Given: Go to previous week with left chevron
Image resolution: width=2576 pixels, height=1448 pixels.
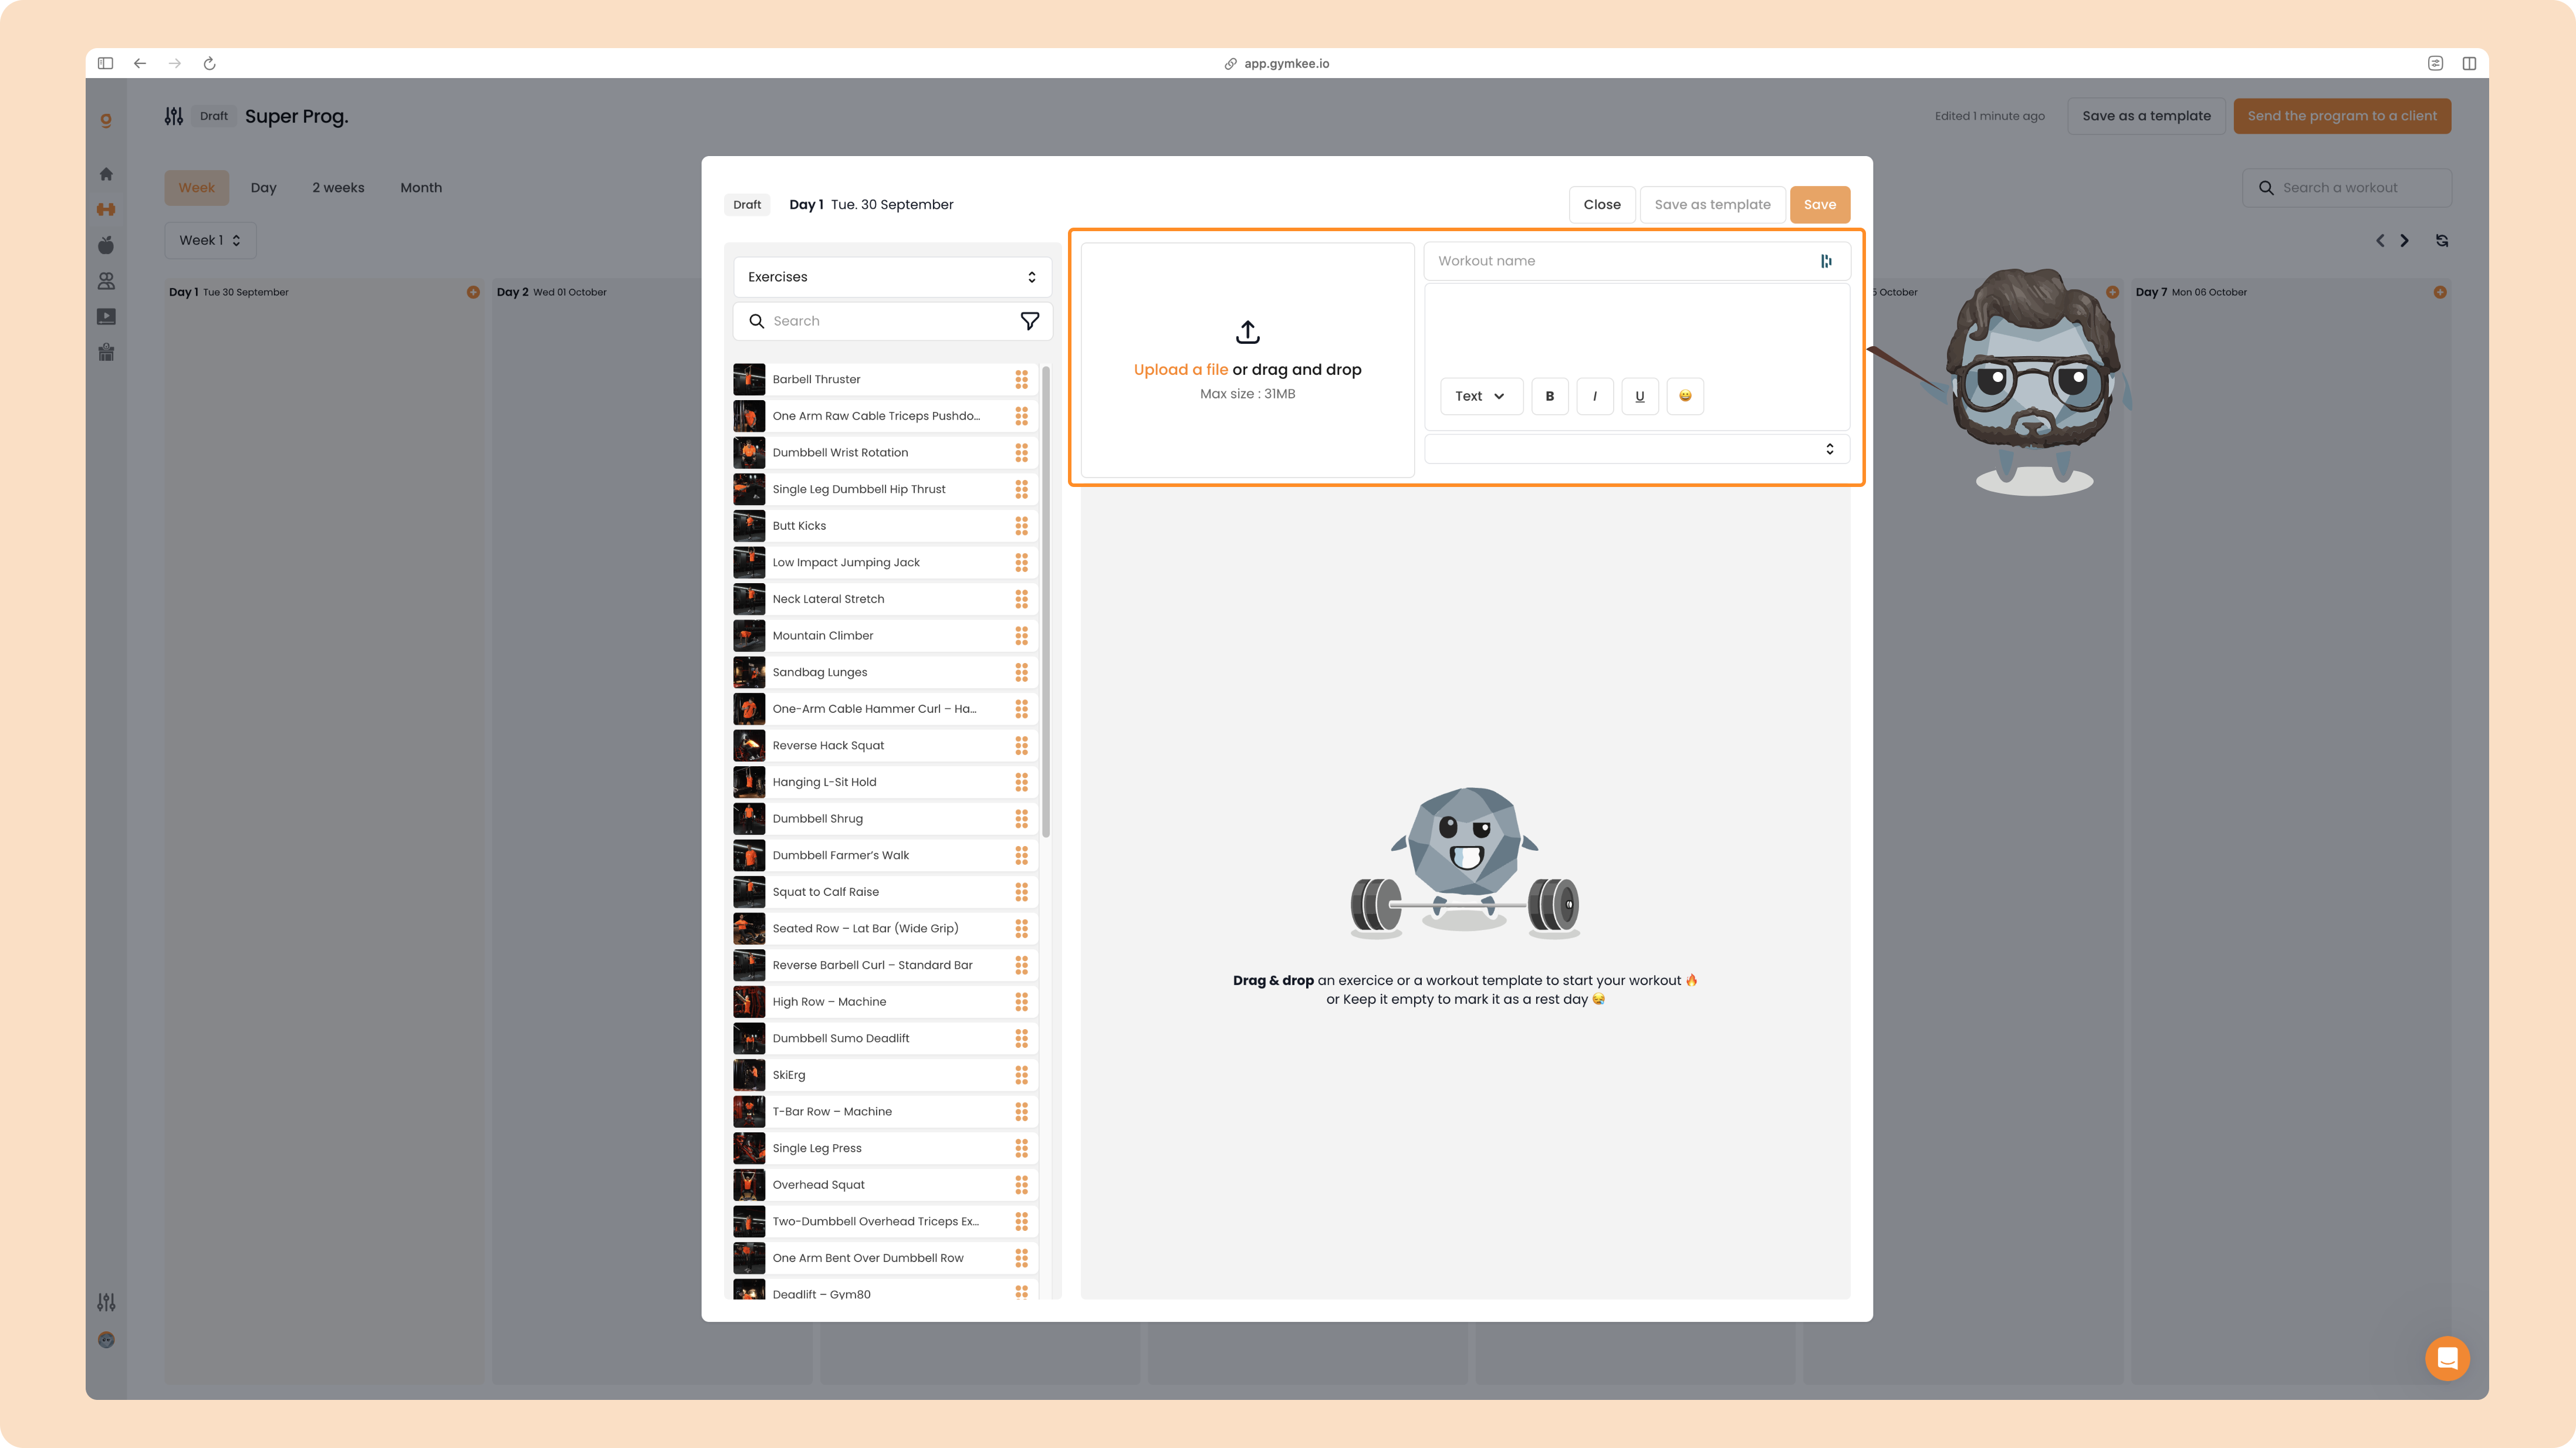Looking at the screenshot, I should (2380, 241).
